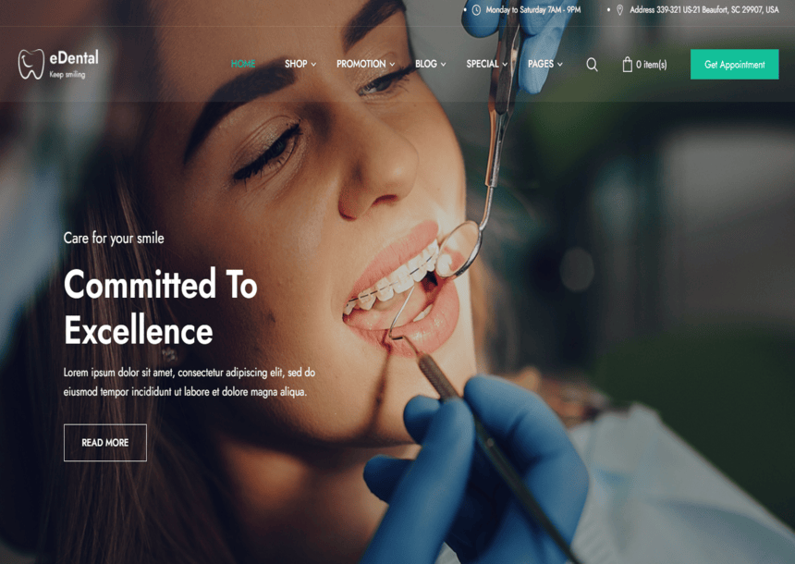795x564 pixels.
Task: Expand the SPECIAL dropdown chevron
Action: 505,65
